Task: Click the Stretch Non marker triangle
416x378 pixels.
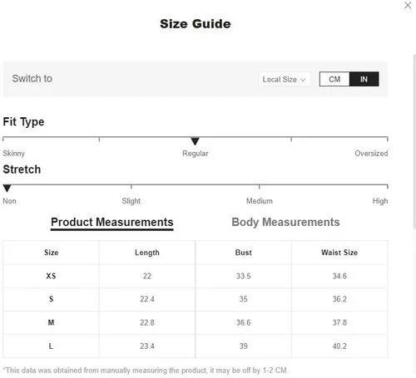Action: click(x=7, y=189)
